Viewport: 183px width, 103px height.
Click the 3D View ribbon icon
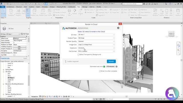coord(69,12)
